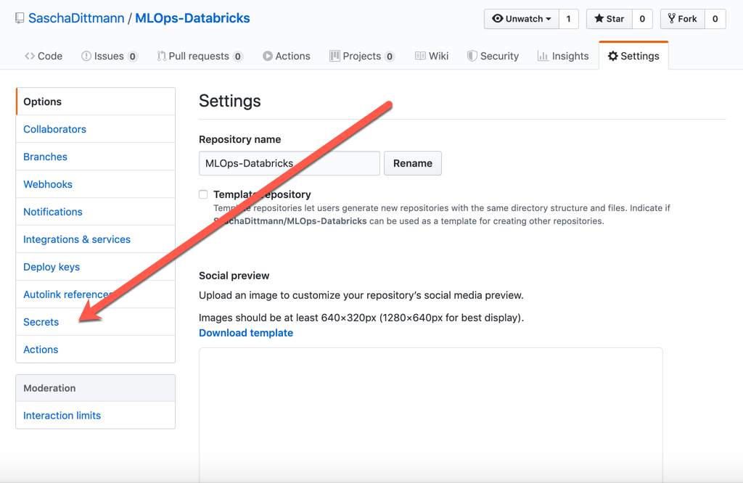
Task: Click the pull request icon in navigation
Action: point(161,56)
